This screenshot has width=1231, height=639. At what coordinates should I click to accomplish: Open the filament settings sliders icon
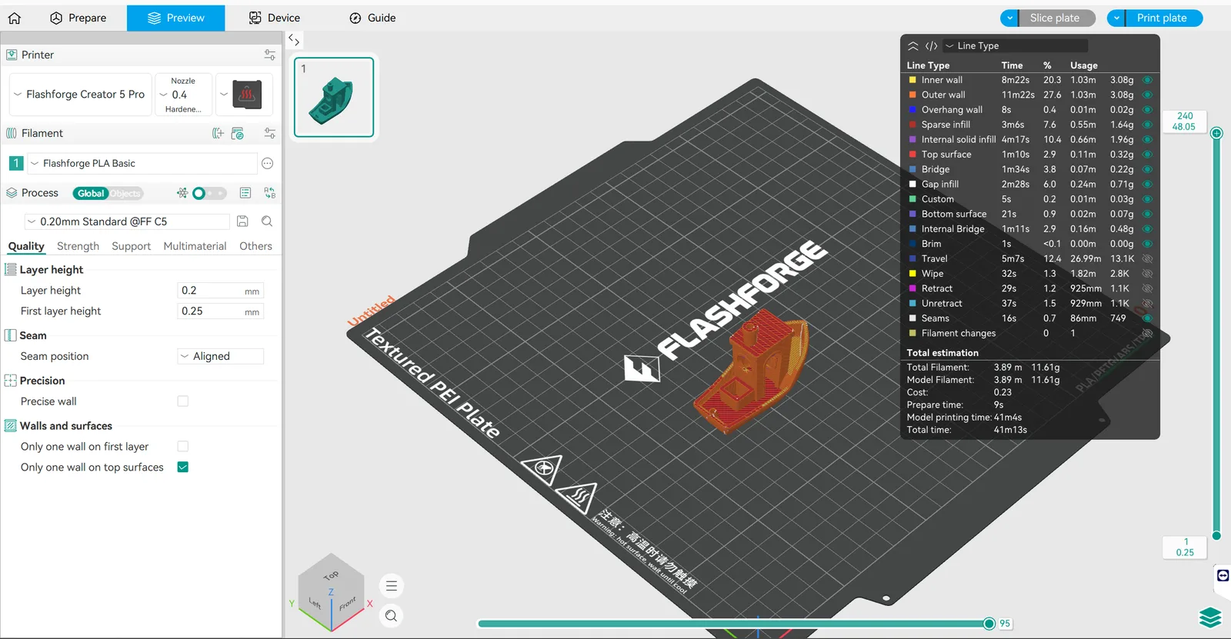(269, 133)
